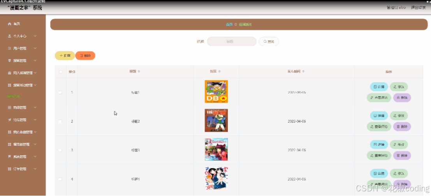Screen dimensions: 431x196
Task: Collapse the 漫画活动管理 chevron
Action: pos(35,85)
